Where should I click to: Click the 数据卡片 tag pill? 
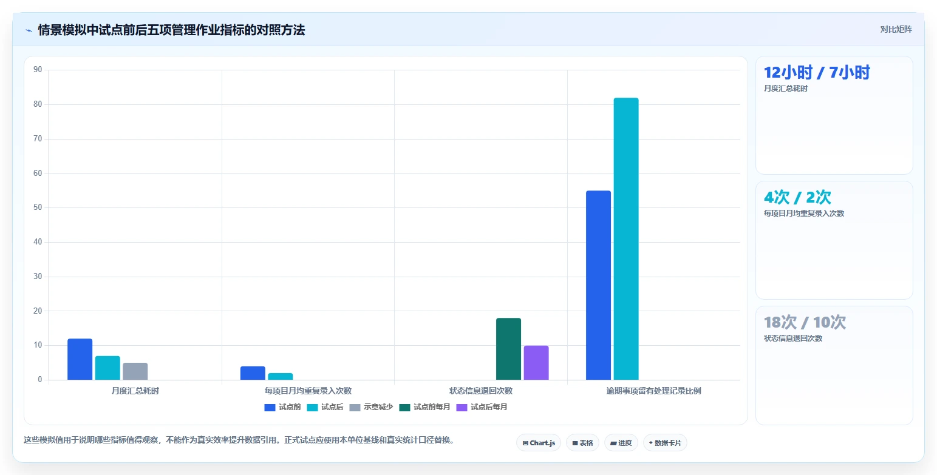tap(665, 443)
